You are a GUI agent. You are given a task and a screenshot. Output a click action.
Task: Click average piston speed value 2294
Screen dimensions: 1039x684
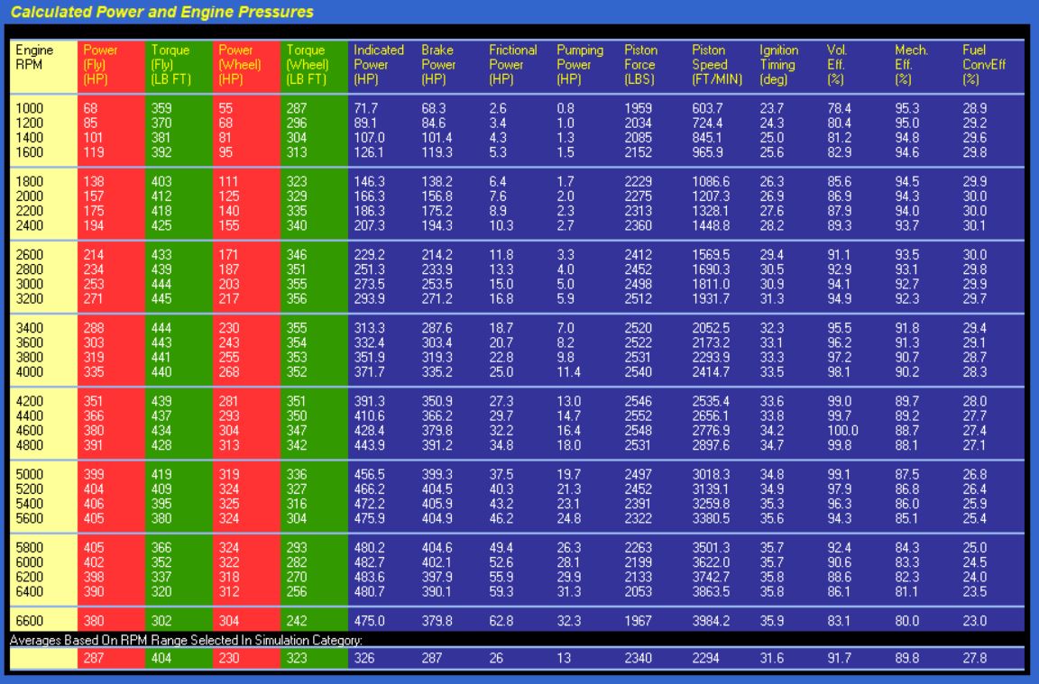pos(705,658)
